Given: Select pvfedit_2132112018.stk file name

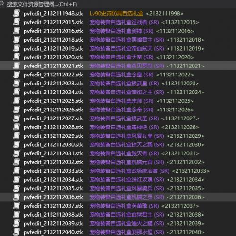Looking at the screenshot, I should tap(53, 40).
